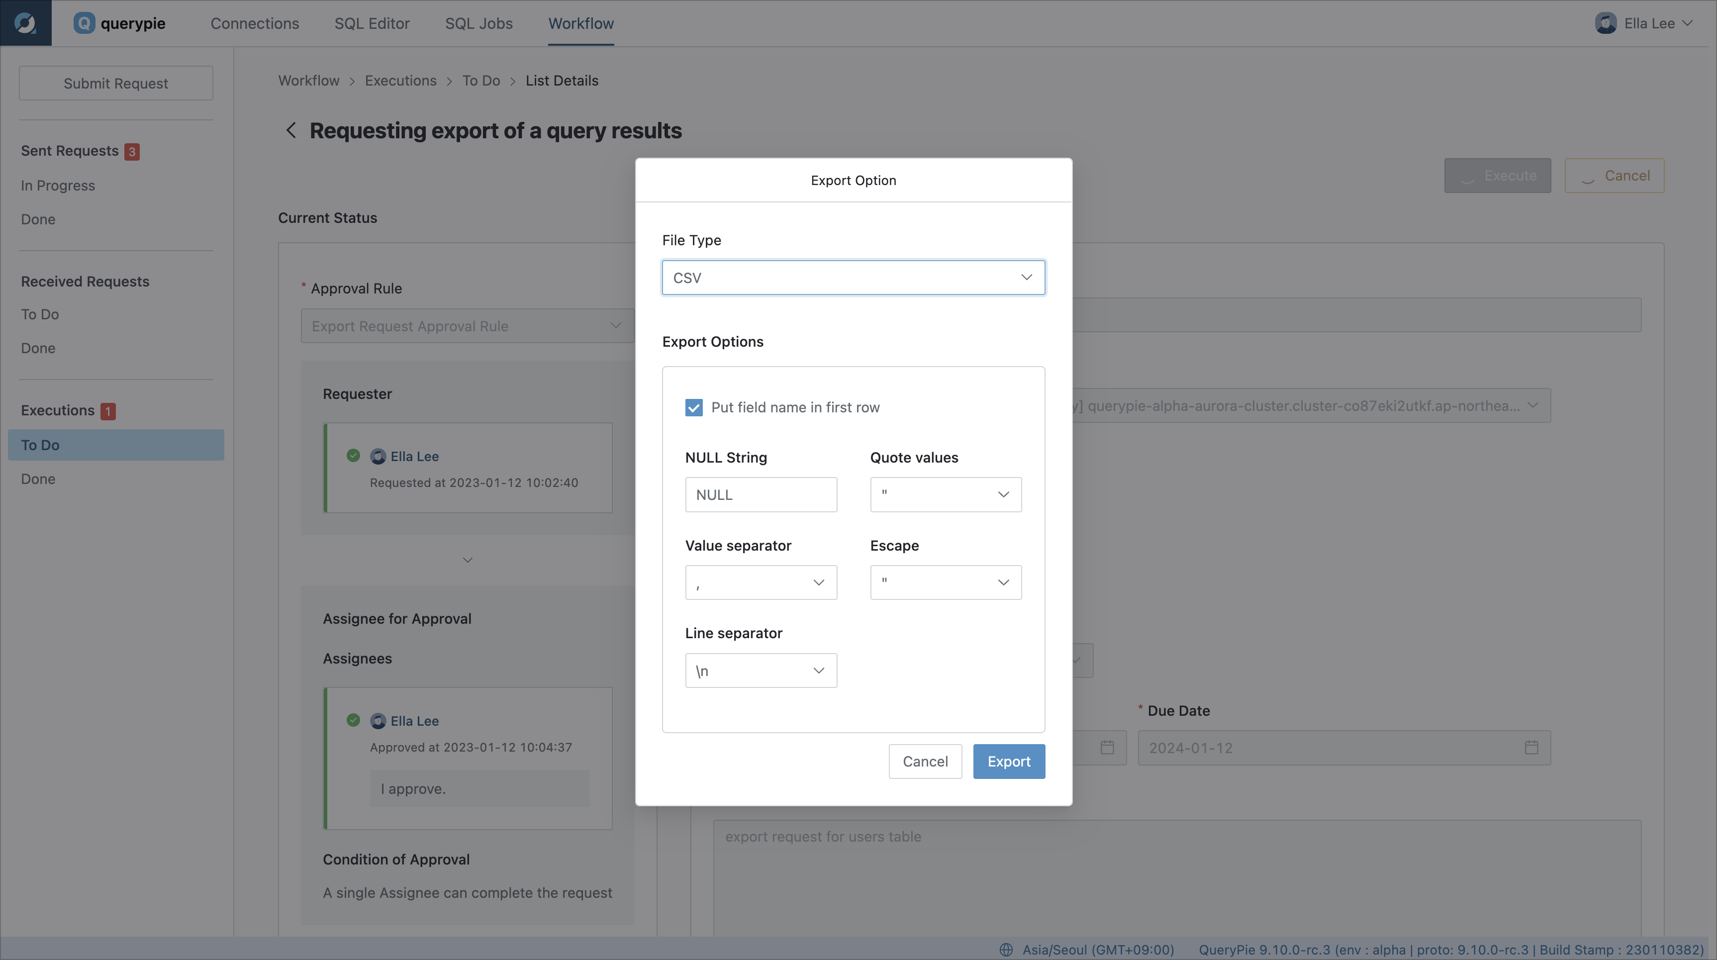This screenshot has width=1717, height=960.
Task: Click the To Do breadcrumb link
Action: click(481, 81)
